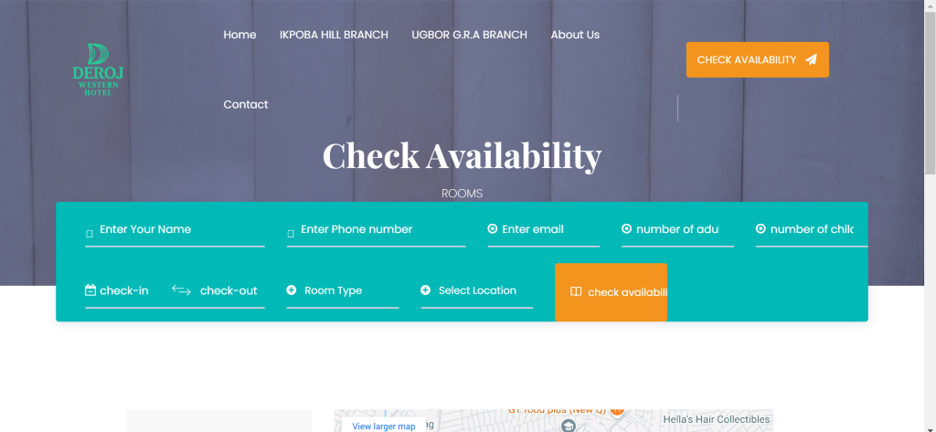Viewport: 936px width, 432px height.
Task: Click Hella's Hair Collectibles map label
Action: (x=717, y=419)
